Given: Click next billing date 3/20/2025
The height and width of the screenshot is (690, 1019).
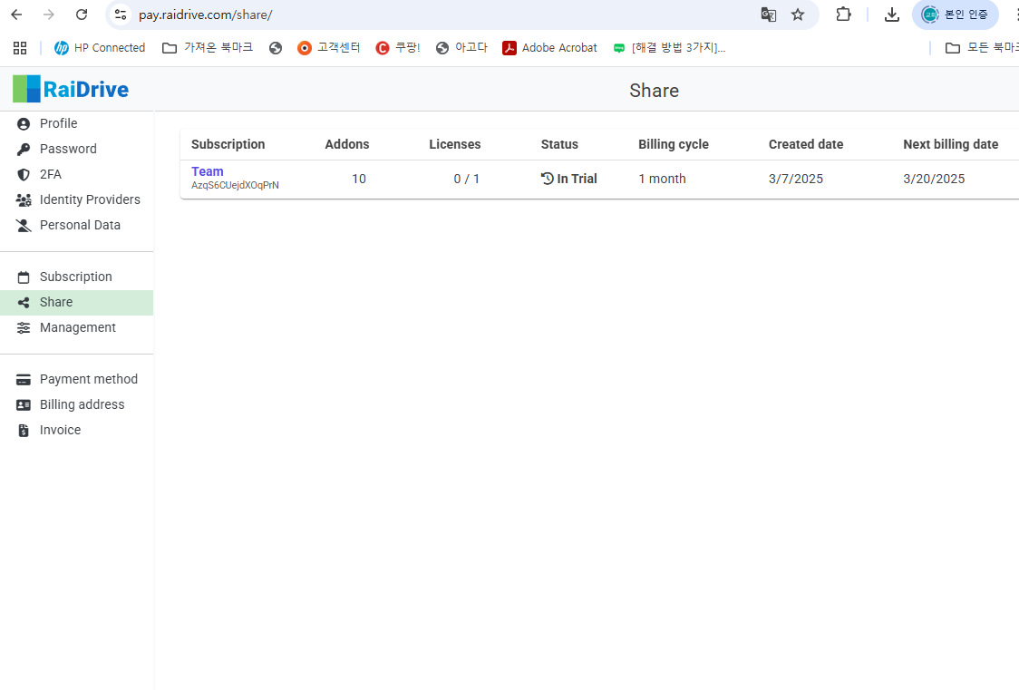Looking at the screenshot, I should click(934, 179).
